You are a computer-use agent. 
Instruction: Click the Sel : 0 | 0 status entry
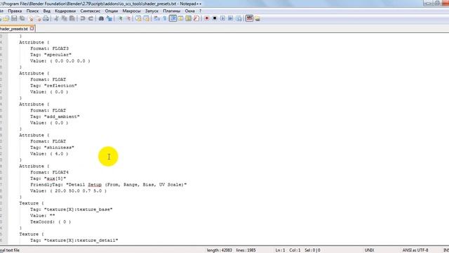pos(312,250)
